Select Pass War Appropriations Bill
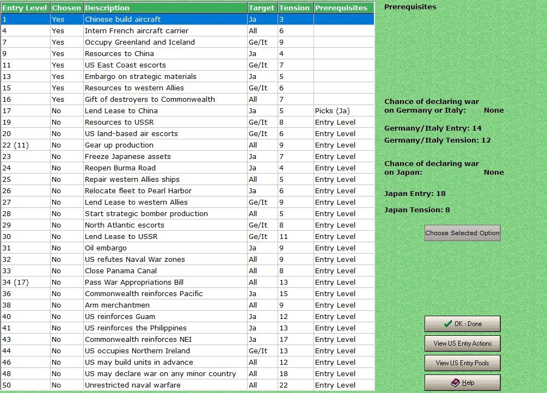The width and height of the screenshot is (547, 393). [188, 283]
